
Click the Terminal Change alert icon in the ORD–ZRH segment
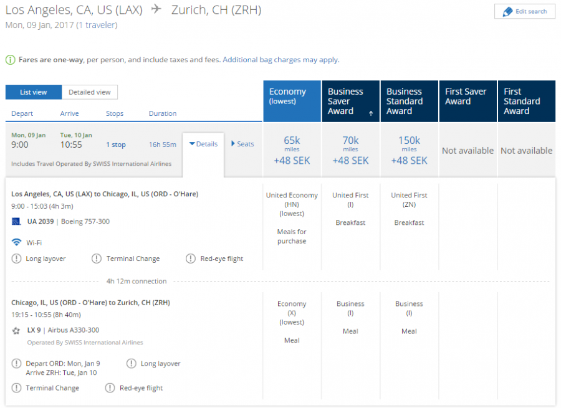tap(16, 387)
